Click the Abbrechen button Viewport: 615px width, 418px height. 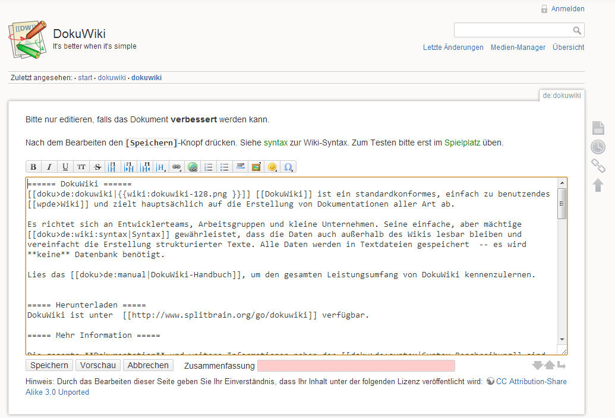[149, 365]
